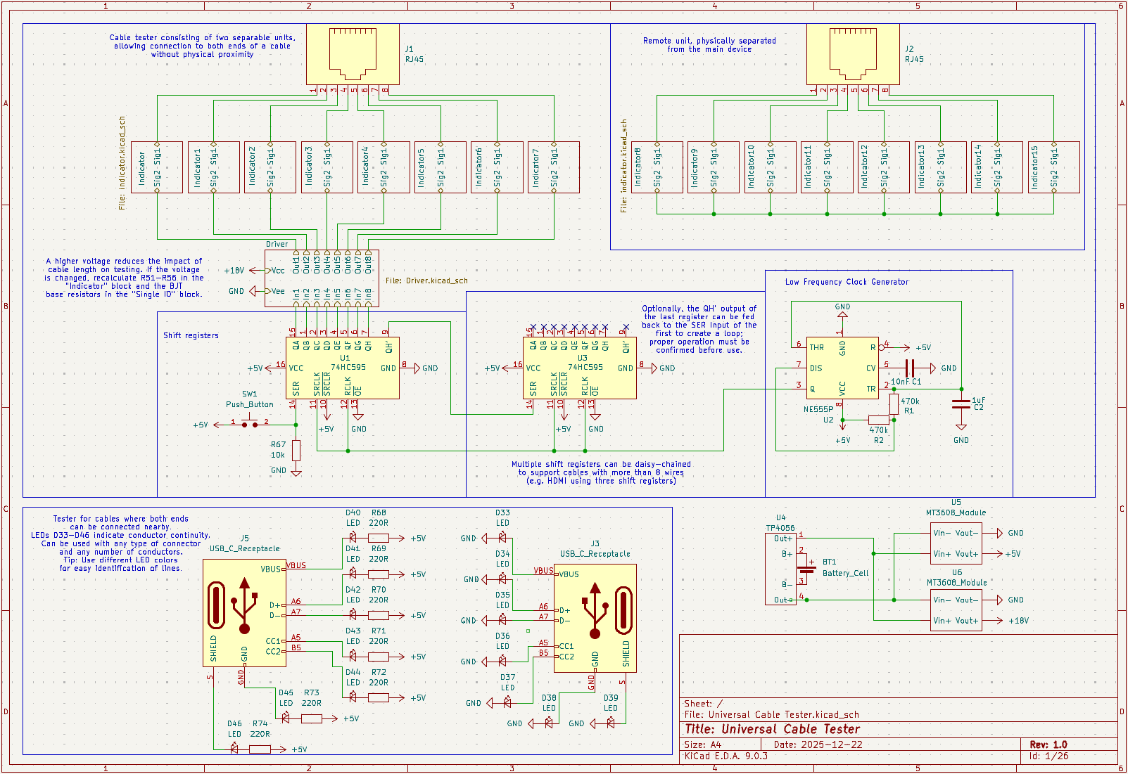
Task: Select LED D33 symbol
Action: (x=502, y=538)
